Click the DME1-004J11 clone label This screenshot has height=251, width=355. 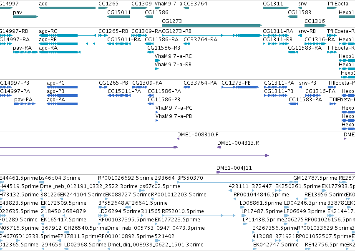coord(234,168)
